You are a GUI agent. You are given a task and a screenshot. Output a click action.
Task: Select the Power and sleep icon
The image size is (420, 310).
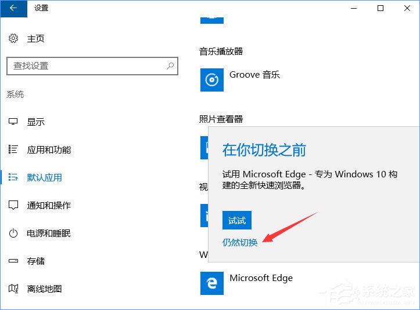13,234
